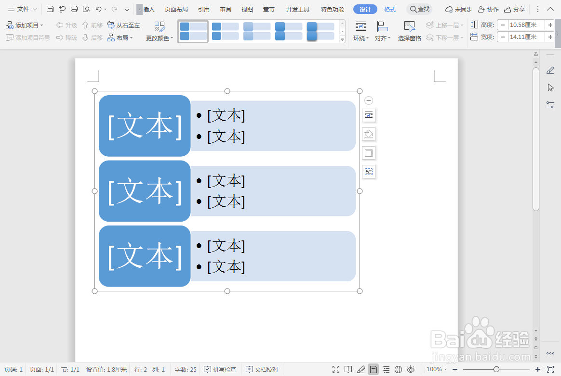This screenshot has height=376, width=561.
Task: Open the 上移一层 dropdown
Action: [445, 25]
